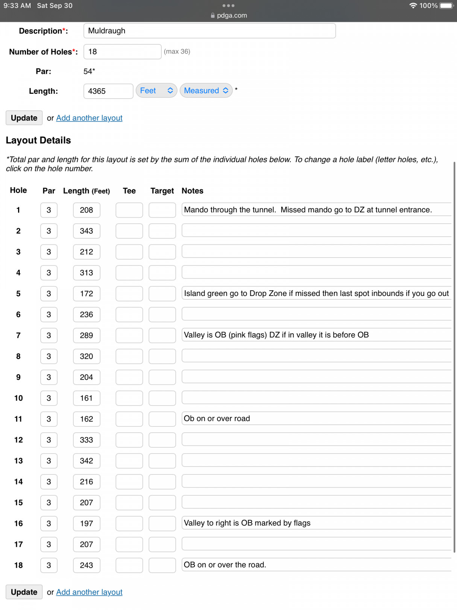This screenshot has height=610, width=457.
Task: Click the total Length field showing 4365
Action: [x=108, y=91]
